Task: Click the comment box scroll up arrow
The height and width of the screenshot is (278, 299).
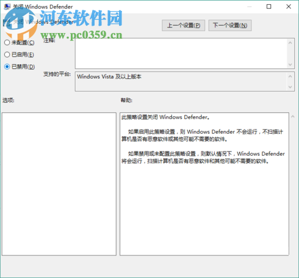Action: pyautogui.click(x=290, y=43)
